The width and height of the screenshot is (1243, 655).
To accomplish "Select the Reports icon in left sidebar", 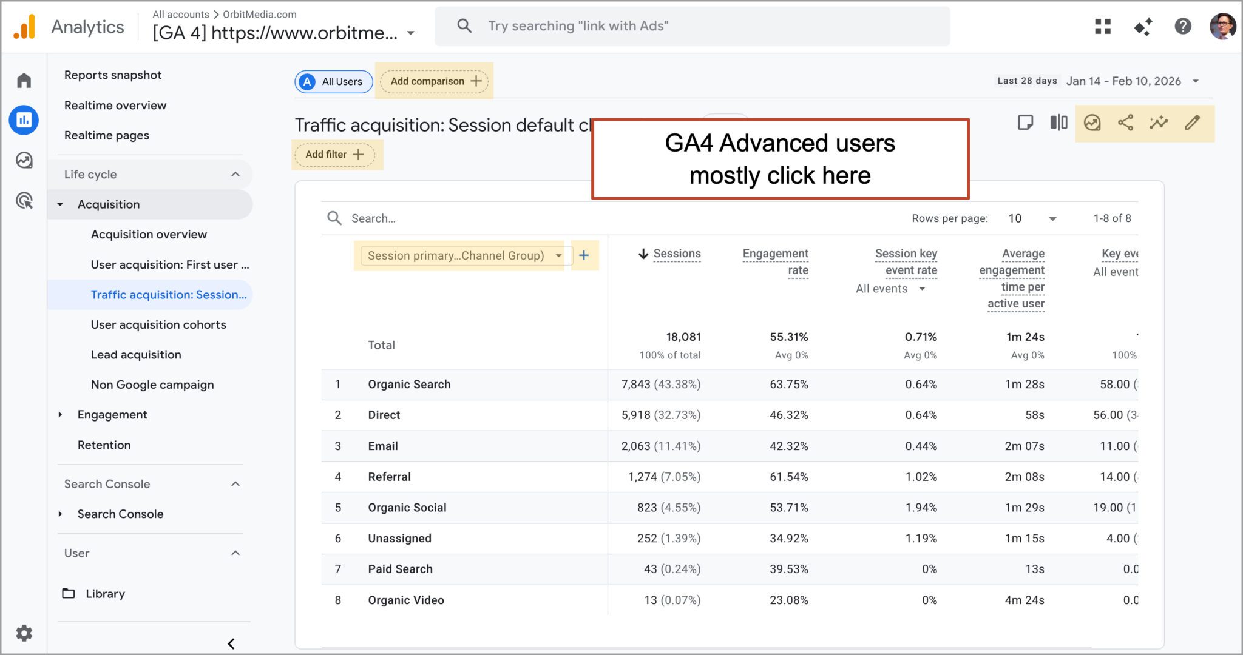I will point(24,120).
